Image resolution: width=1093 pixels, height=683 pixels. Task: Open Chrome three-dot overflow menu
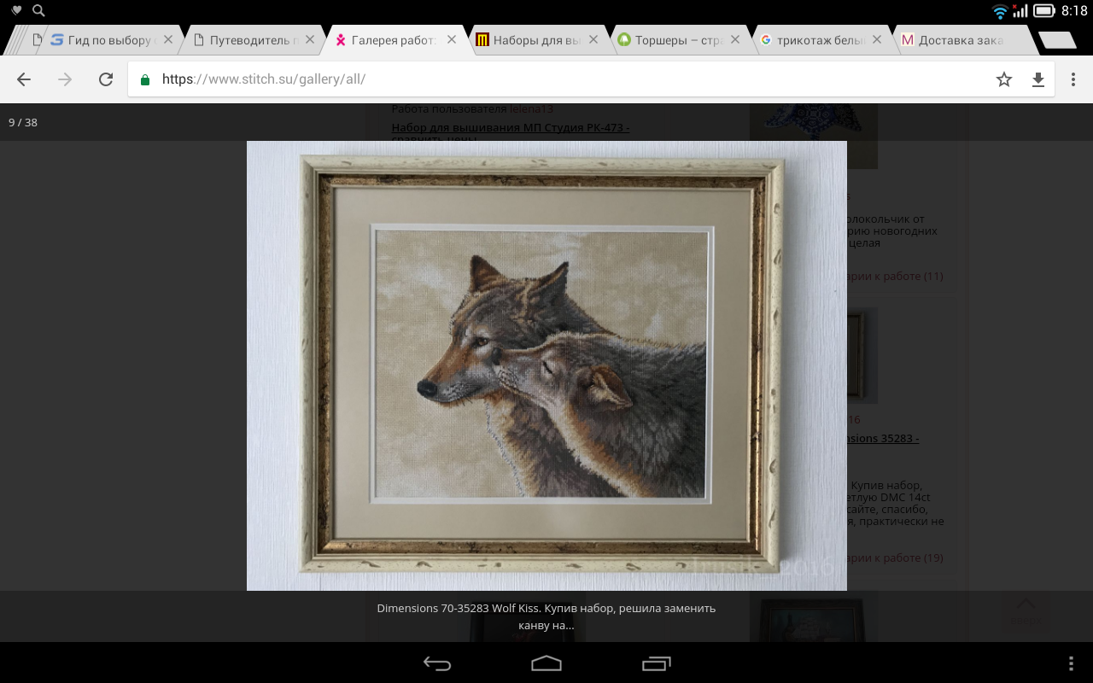[1073, 79]
